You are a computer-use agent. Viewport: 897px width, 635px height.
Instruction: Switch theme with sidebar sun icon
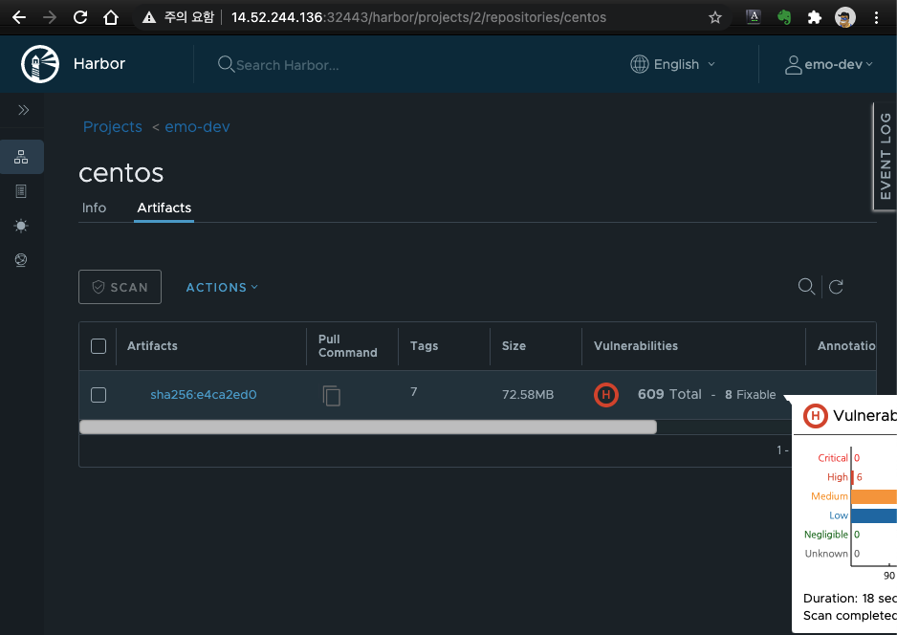coord(21,226)
